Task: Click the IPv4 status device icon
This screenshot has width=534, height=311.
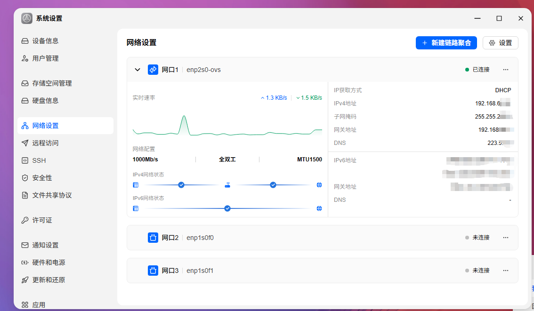Action: (136, 185)
